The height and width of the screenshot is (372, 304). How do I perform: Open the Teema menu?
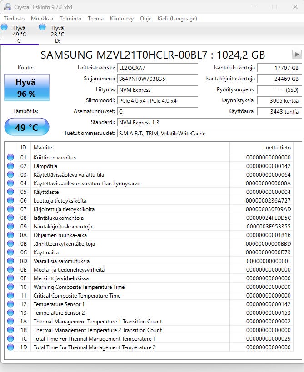click(95, 19)
